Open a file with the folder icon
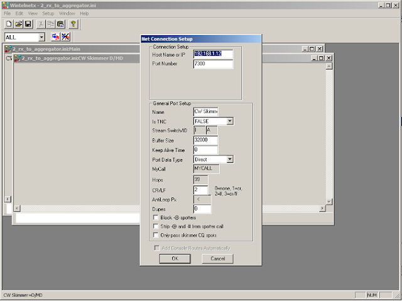This screenshot has width=402, height=301. [x=18, y=24]
